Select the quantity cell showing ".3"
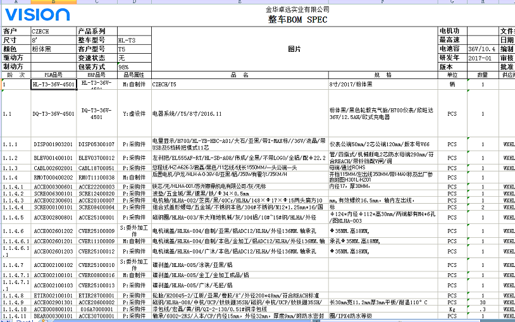The height and width of the screenshot is (322, 515). 483,309
